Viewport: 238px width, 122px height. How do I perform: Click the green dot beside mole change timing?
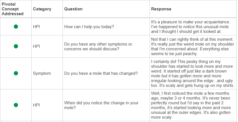[x=16, y=105]
